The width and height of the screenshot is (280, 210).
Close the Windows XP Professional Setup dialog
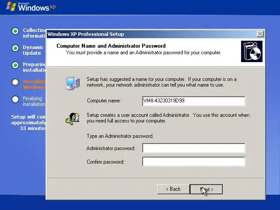click(x=260, y=34)
